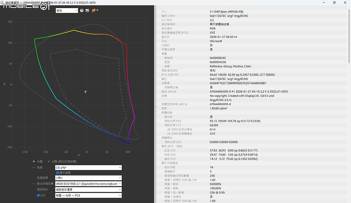Open the 渲染目的 rendering intent dropdown
The image size is (351, 203).
tap(88, 189)
